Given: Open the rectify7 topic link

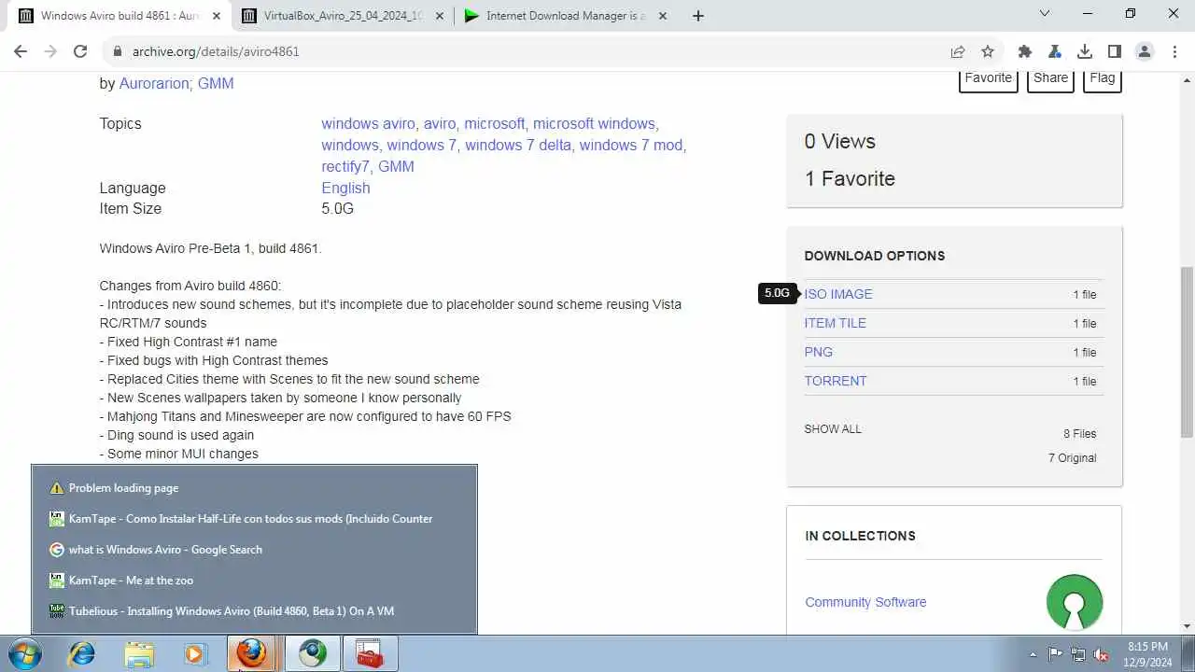Looking at the screenshot, I should [x=345, y=166].
